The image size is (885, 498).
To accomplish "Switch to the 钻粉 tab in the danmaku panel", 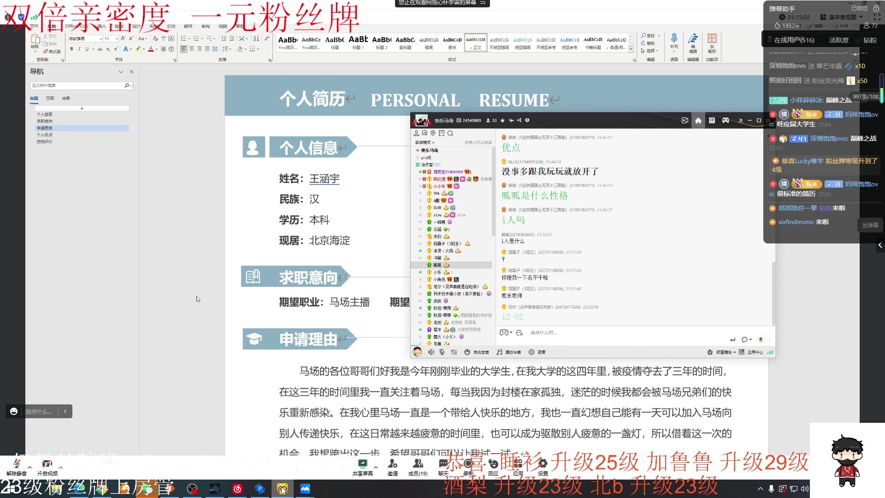I will 869,40.
